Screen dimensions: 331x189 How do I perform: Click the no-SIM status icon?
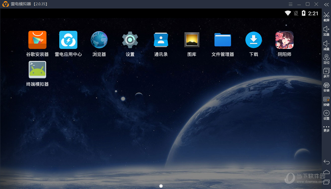point(296,13)
